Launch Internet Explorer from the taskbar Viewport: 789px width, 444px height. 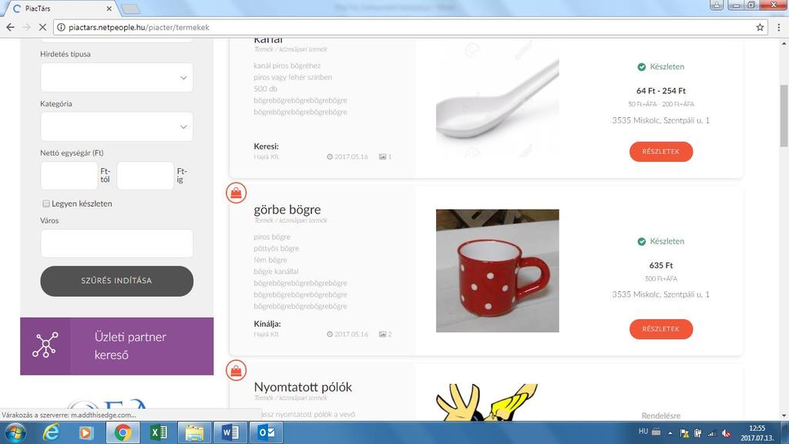click(x=52, y=432)
